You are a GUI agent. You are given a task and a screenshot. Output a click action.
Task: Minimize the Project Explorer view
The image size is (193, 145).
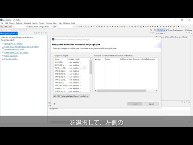[44, 33]
